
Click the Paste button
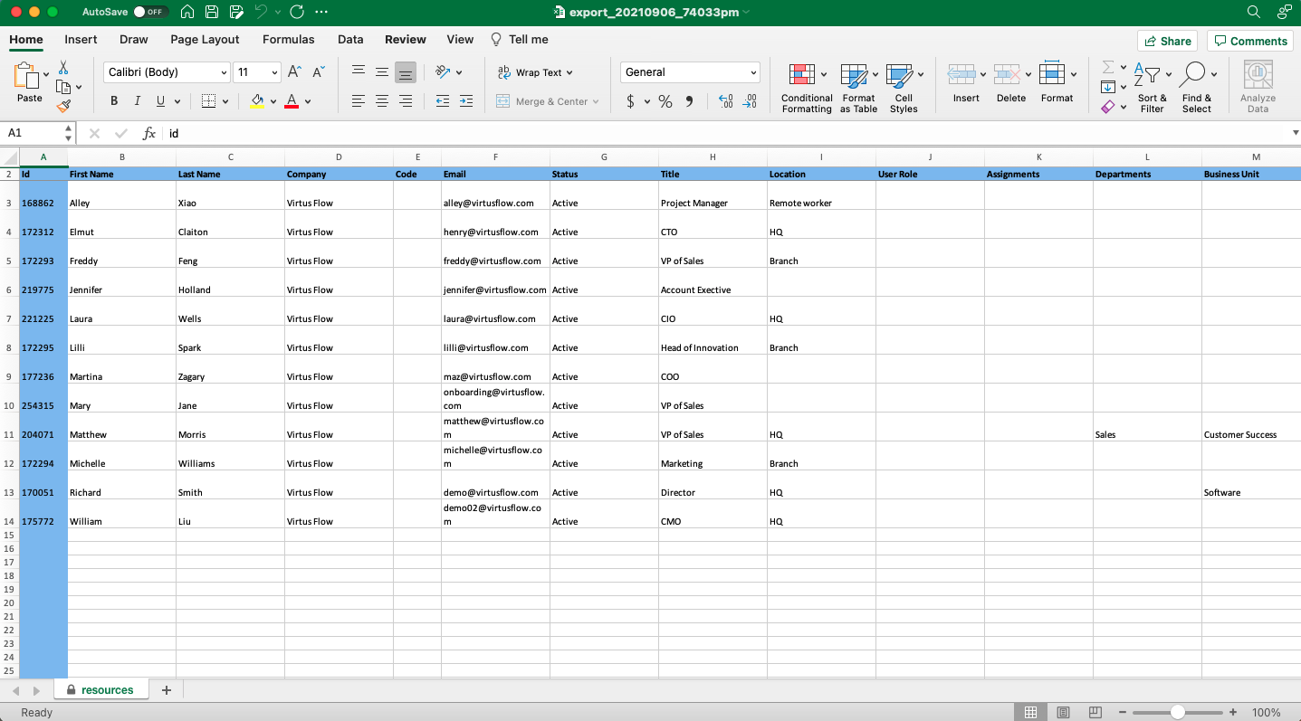pos(29,83)
